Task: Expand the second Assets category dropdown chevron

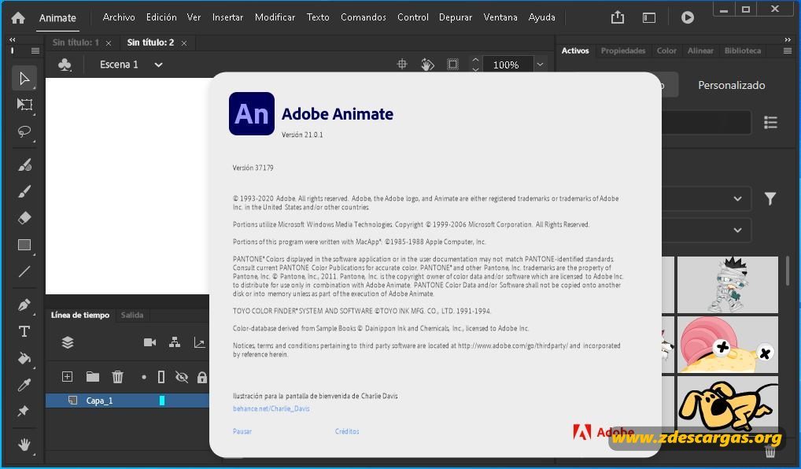Action: point(737,230)
